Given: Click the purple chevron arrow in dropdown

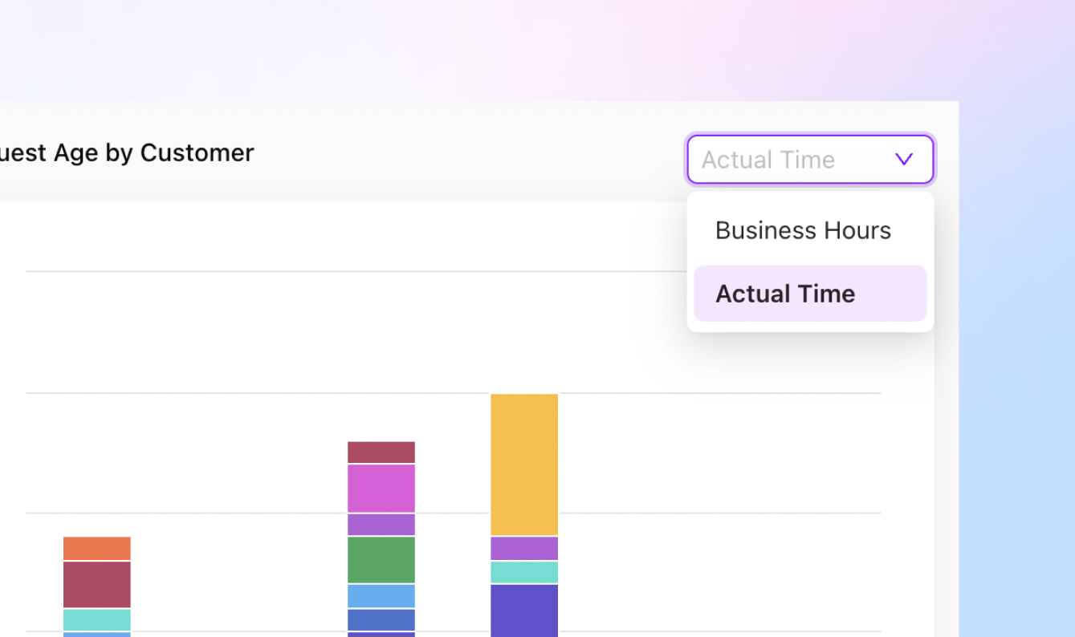Looking at the screenshot, I should 904,160.
